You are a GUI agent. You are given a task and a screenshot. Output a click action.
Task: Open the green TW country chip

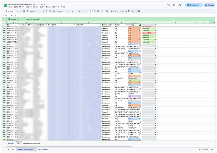tap(134, 80)
